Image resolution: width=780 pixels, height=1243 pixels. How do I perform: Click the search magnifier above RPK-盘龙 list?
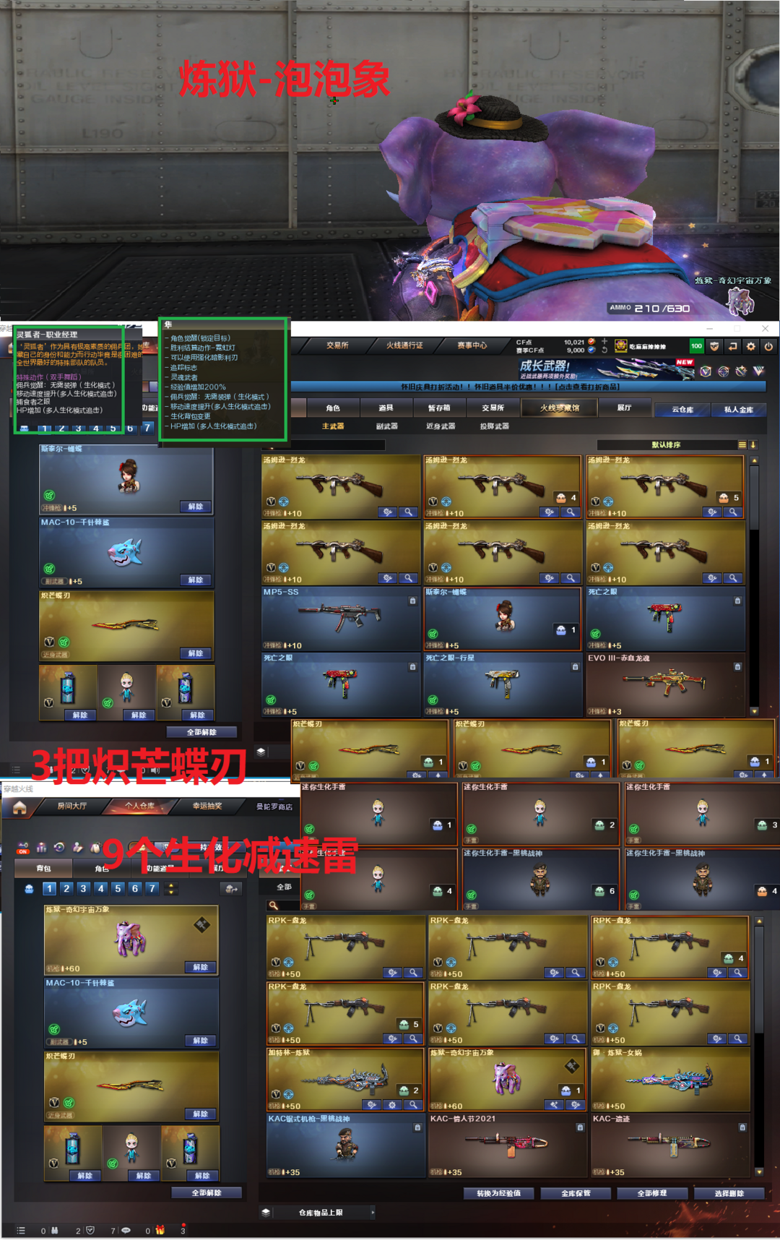click(274, 905)
